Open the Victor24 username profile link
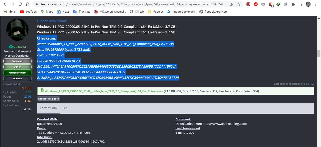Screen dimensions: 321x147 tap(19, 47)
